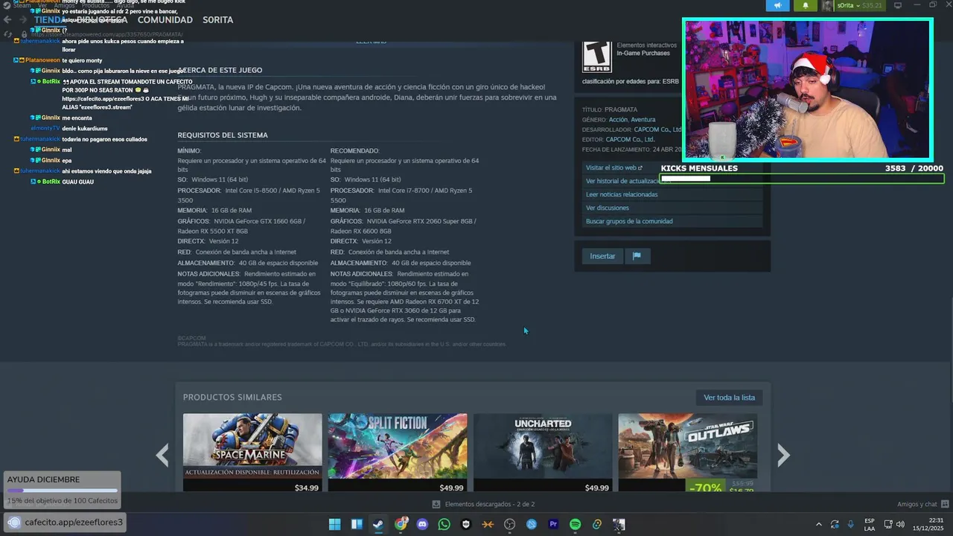Open the Space Marine 2 game thumbnail

point(252,447)
